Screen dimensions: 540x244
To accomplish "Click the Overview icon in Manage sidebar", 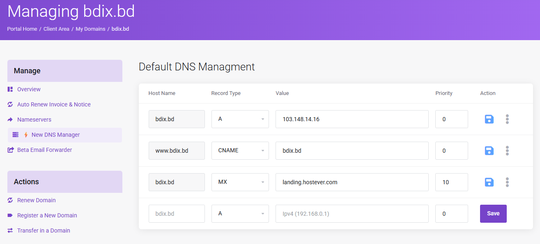I will (x=10, y=89).
